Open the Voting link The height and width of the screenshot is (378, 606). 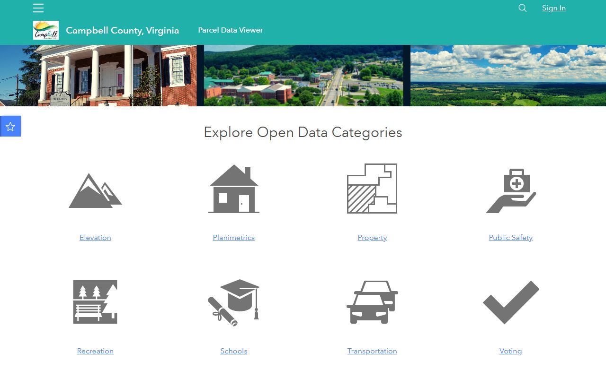tap(511, 351)
